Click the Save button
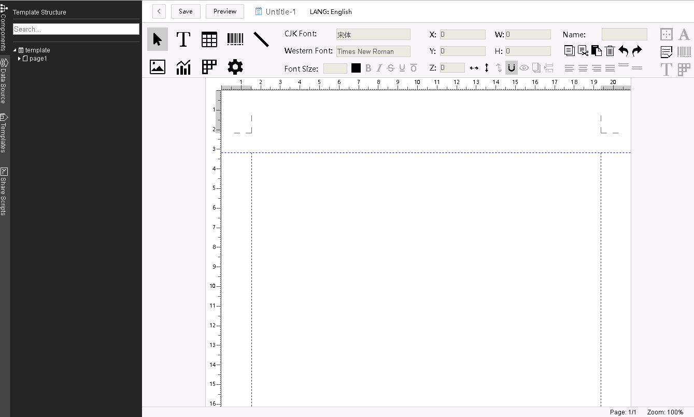Screen dimensions: 694x417 pyautogui.click(x=186, y=11)
